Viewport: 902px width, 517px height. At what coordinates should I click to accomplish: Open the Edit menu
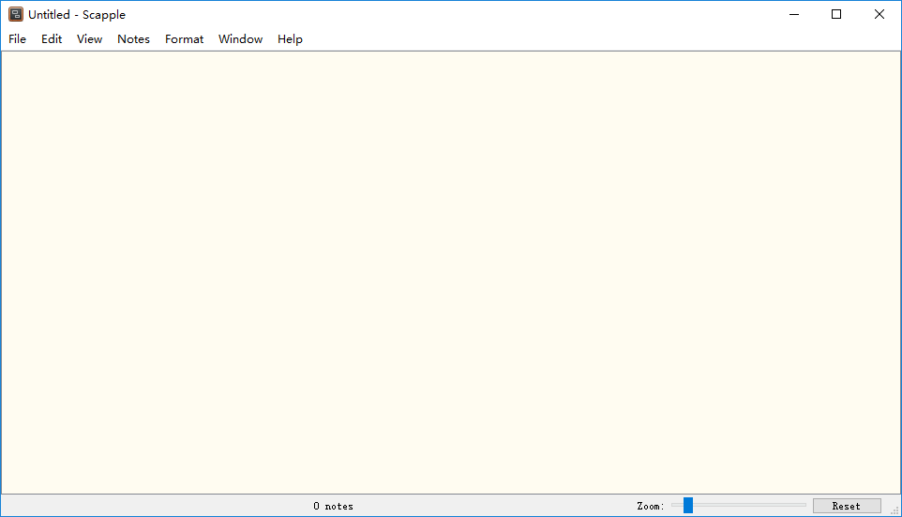52,39
